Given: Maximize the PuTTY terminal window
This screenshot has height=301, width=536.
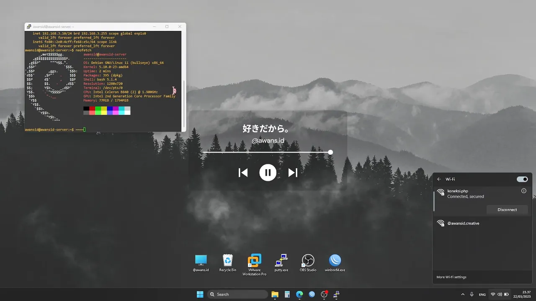Looking at the screenshot, I should click(x=167, y=26).
